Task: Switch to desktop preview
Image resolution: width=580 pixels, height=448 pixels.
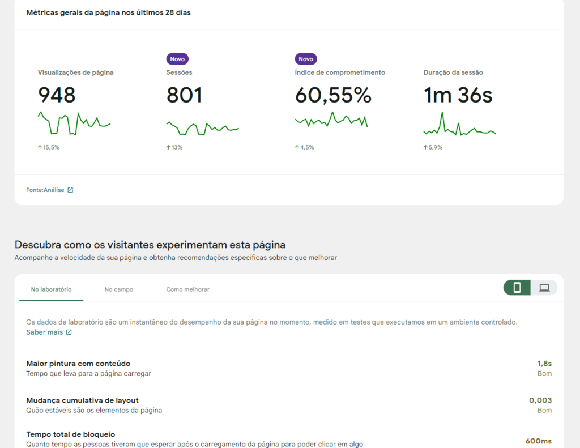Action: 544,288
